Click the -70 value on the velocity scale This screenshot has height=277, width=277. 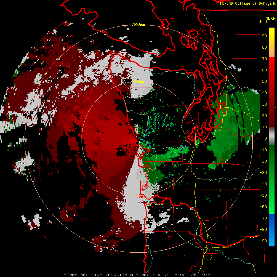pyautogui.click(x=263, y=218)
